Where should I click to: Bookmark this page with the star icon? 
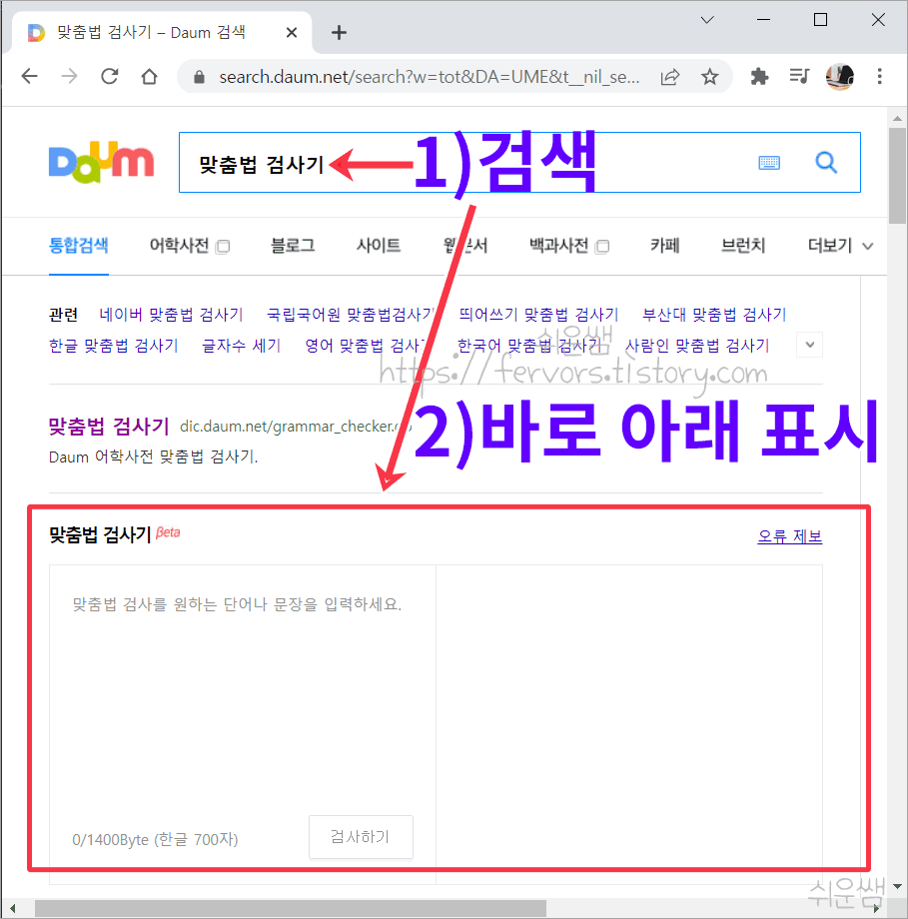pyautogui.click(x=710, y=77)
